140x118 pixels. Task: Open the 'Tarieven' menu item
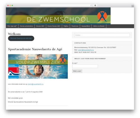(x=75, y=26)
